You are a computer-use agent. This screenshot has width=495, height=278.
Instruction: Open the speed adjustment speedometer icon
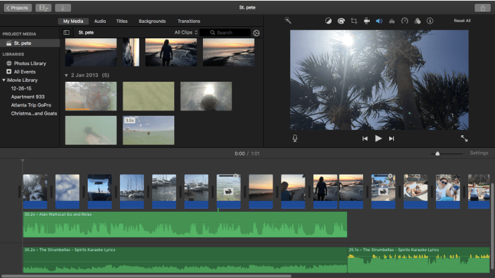pyautogui.click(x=405, y=21)
